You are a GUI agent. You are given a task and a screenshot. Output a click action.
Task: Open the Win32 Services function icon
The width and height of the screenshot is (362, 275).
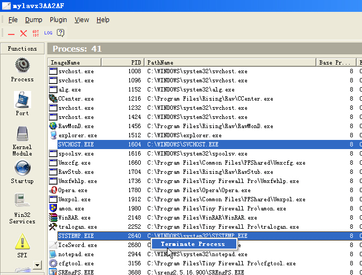point(22,201)
